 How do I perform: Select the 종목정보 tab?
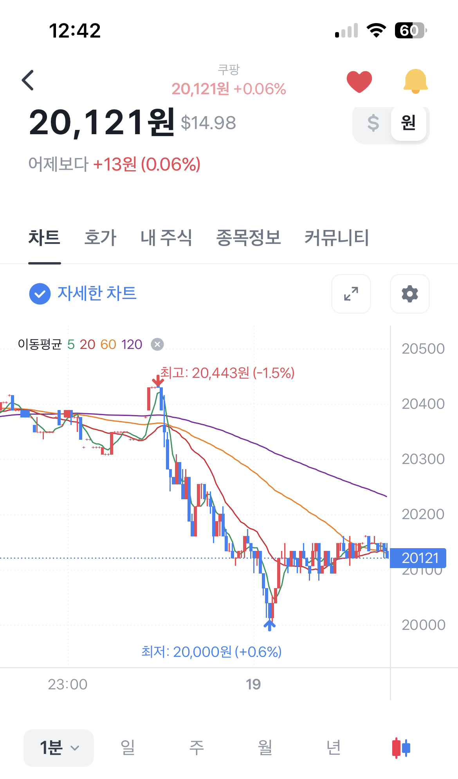249,238
